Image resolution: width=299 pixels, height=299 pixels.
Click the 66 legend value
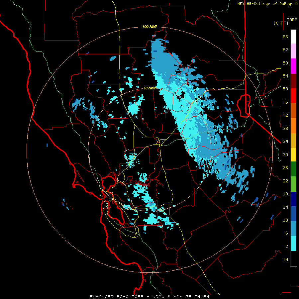pos(285,37)
